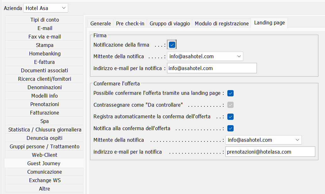Select the Web-Client sidebar item
Viewport: 325px width, 194px height.
(x=44, y=155)
